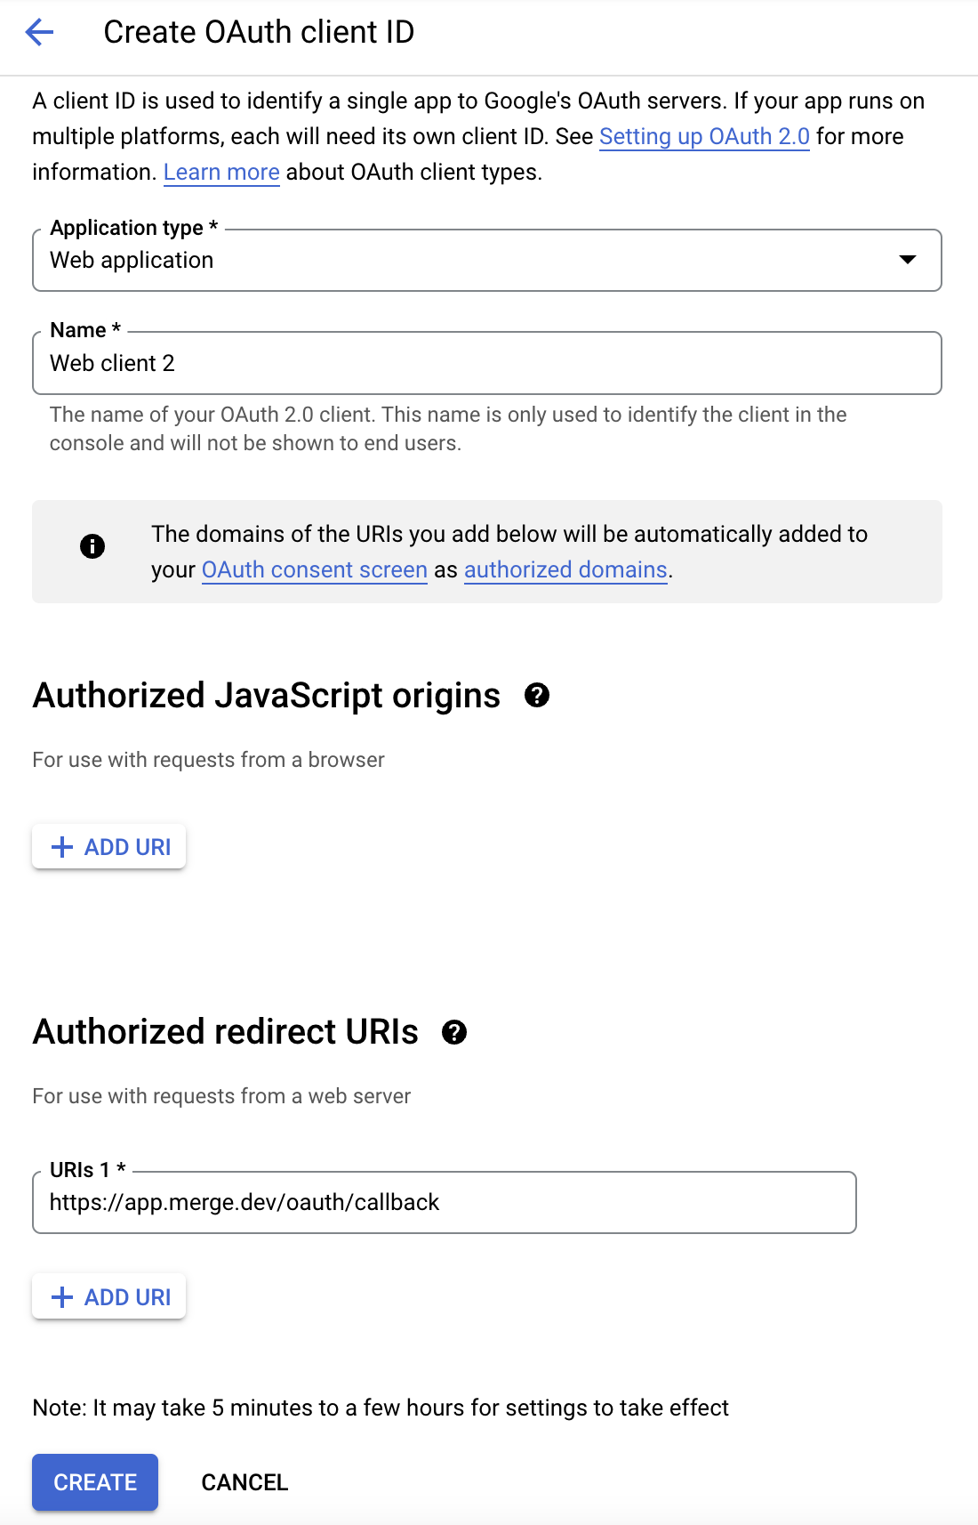
Task: Follow the Learn more link
Action: coord(221,173)
